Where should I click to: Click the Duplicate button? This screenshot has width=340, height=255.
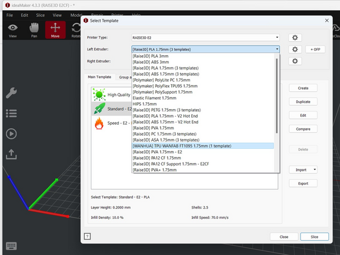point(303,102)
